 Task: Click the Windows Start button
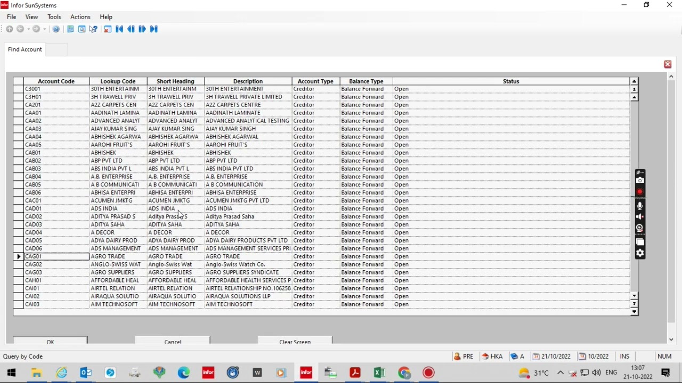tap(12, 373)
